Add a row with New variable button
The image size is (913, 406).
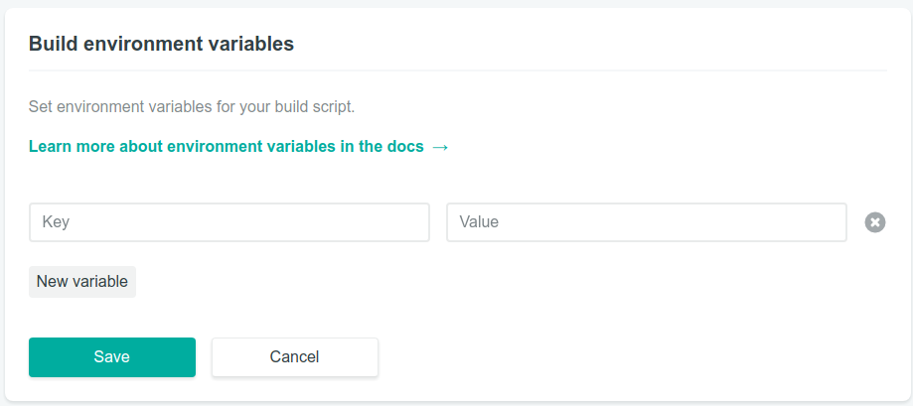tap(82, 282)
